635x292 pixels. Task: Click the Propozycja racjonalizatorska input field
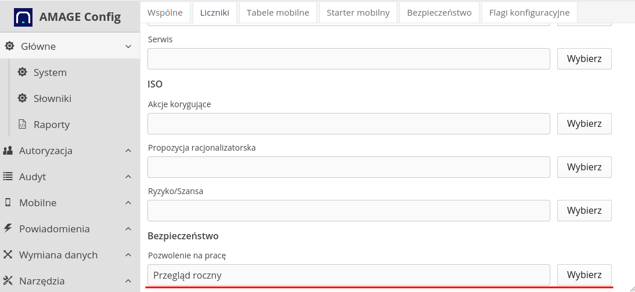348,167
